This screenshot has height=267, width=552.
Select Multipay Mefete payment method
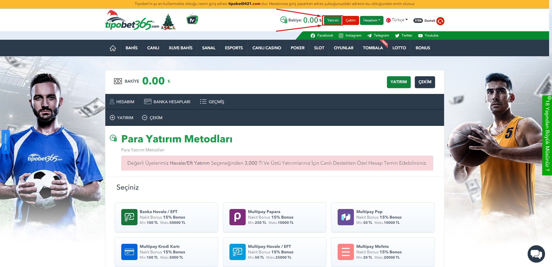point(383,252)
